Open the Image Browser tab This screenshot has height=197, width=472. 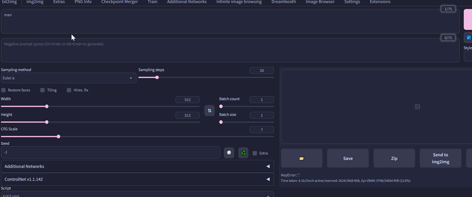pyautogui.click(x=320, y=2)
